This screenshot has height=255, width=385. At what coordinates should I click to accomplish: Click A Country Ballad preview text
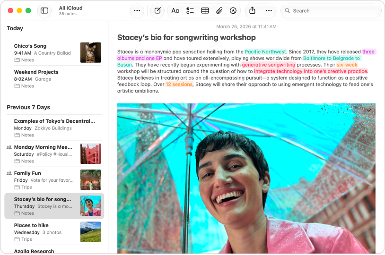click(52, 53)
